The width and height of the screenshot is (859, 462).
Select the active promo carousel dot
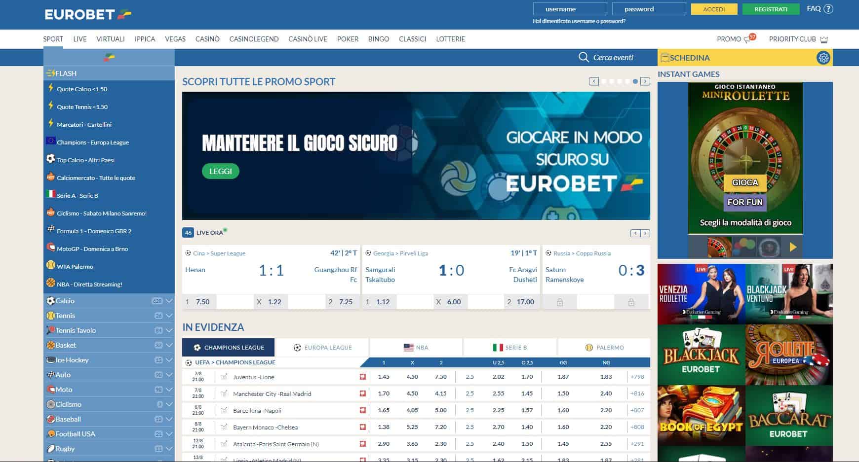pyautogui.click(x=635, y=81)
